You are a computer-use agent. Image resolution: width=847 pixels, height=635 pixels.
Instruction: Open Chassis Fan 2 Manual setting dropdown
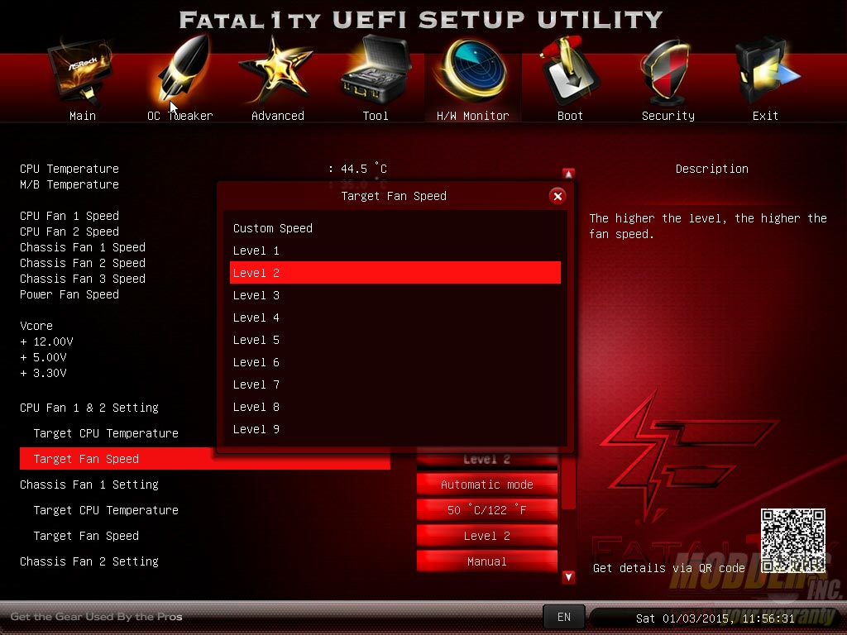486,561
